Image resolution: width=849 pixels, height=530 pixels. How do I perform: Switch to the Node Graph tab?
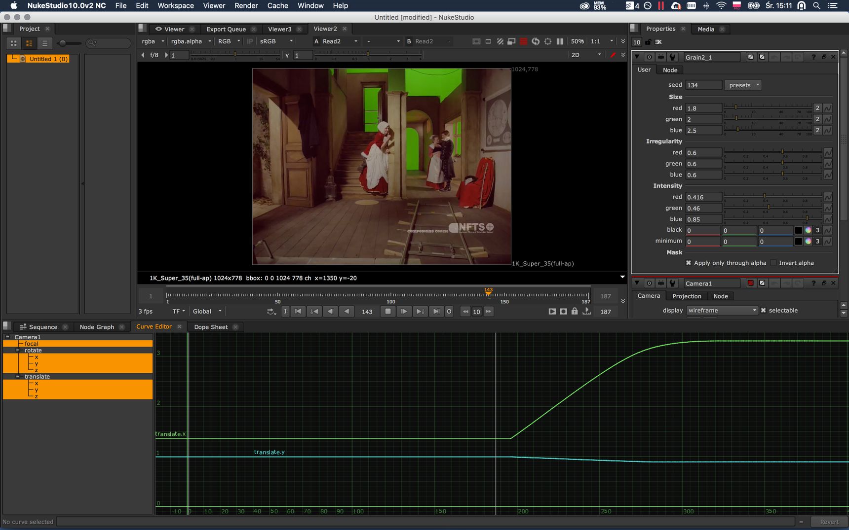97,327
